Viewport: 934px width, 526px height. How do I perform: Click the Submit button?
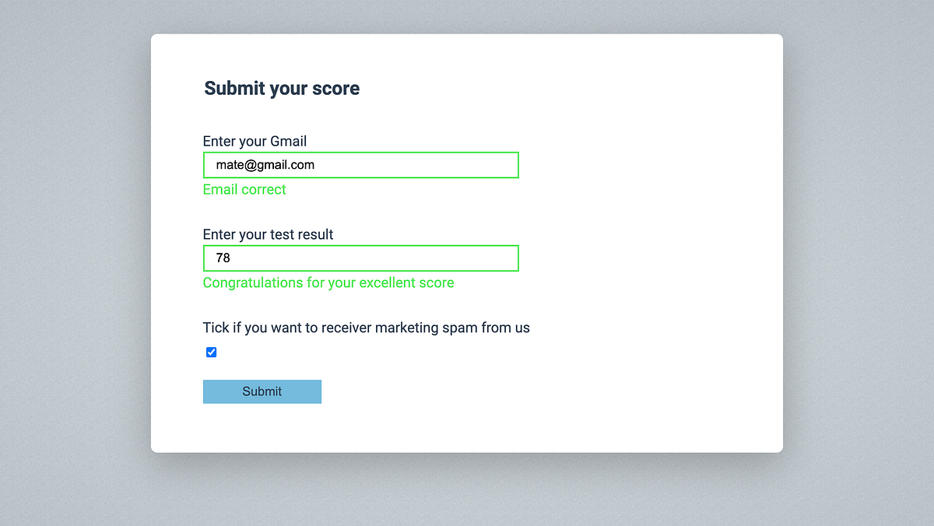click(262, 391)
